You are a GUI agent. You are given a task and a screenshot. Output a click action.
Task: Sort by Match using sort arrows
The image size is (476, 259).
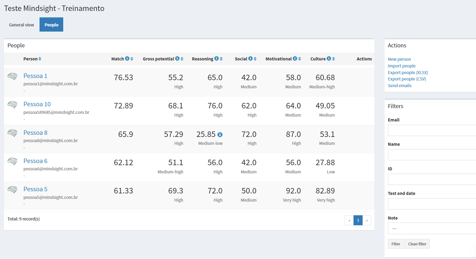pos(132,59)
